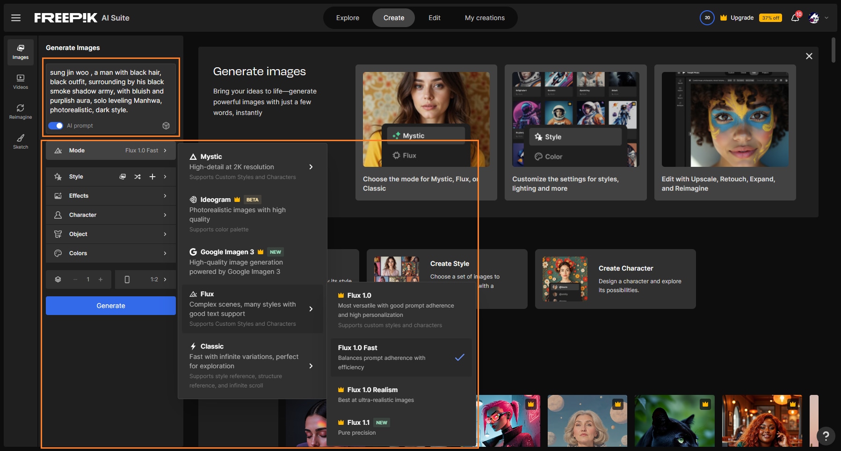The image size is (841, 451).
Task: Click the Freepik AI Suite logo
Action: tap(82, 18)
